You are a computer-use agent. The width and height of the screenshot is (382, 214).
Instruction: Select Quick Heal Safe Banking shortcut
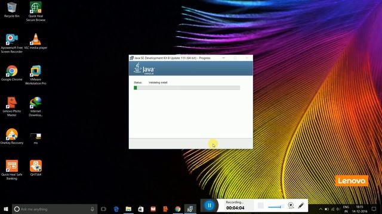[x=11, y=170]
